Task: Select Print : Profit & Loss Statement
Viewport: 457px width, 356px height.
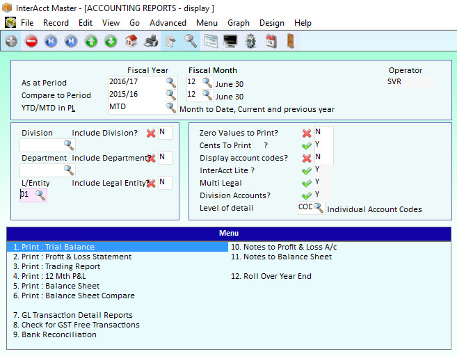Action: [x=72, y=257]
